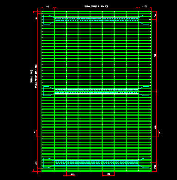Select the middle cyan beam outline
177x180 pixels.
(97, 91)
